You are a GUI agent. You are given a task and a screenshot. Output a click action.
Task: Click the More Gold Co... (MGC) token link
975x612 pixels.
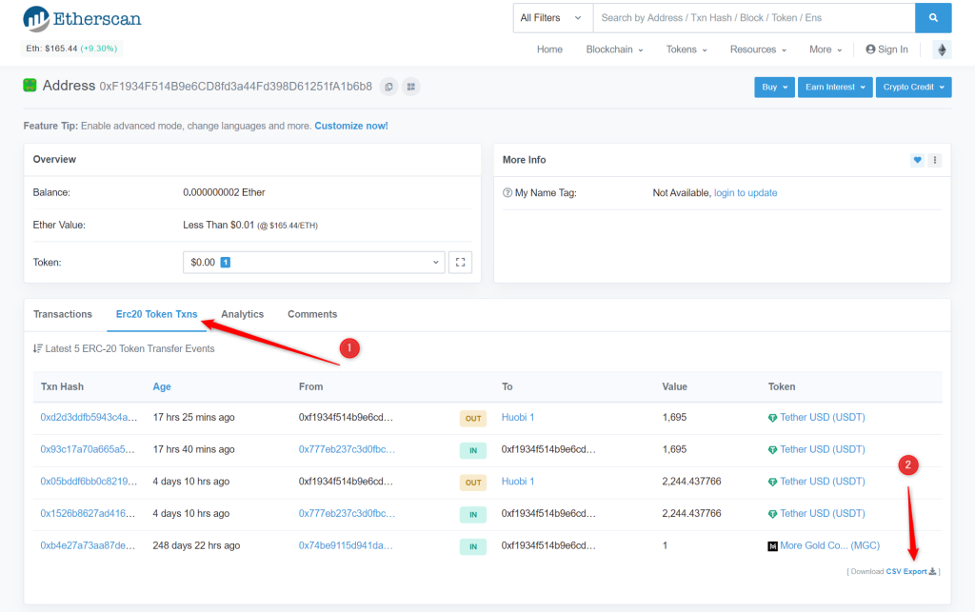(x=830, y=546)
